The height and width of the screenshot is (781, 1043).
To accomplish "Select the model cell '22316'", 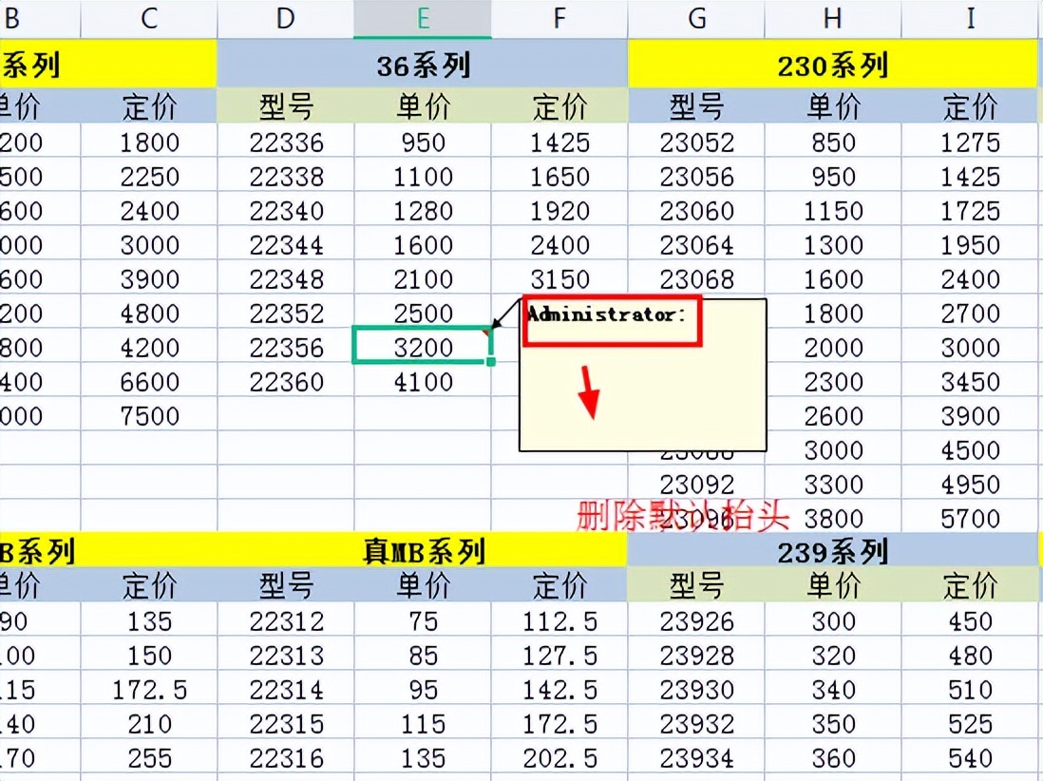I will click(286, 757).
